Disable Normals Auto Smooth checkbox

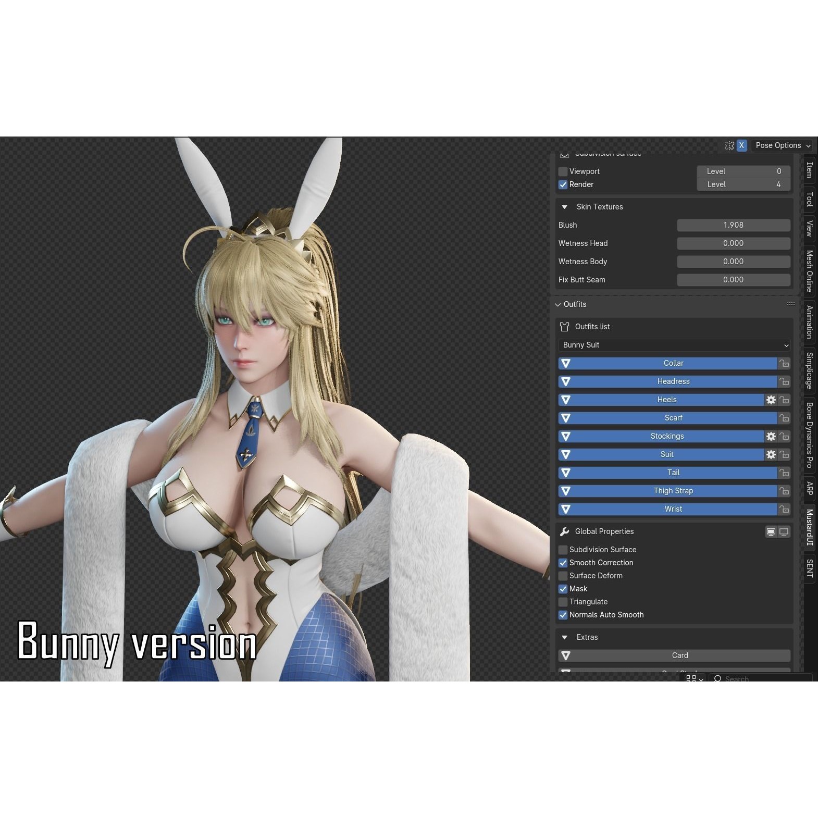pyautogui.click(x=563, y=615)
